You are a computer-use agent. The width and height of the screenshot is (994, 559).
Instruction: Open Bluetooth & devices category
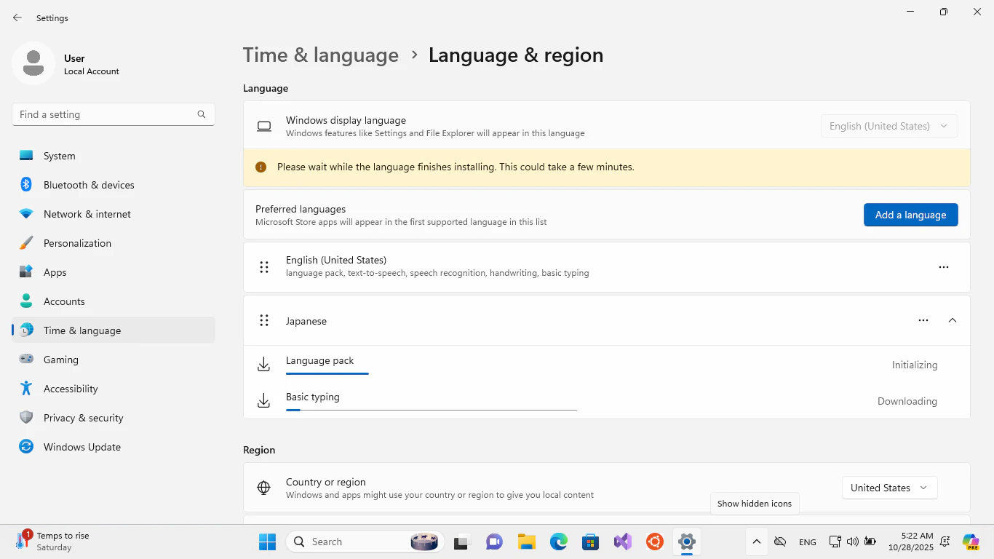point(114,185)
